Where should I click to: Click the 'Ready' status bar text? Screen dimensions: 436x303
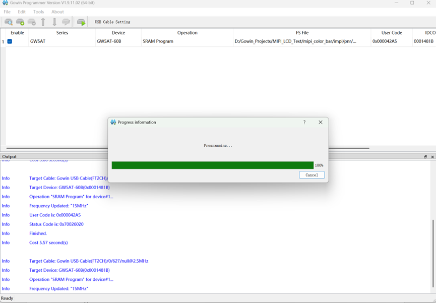click(7, 298)
